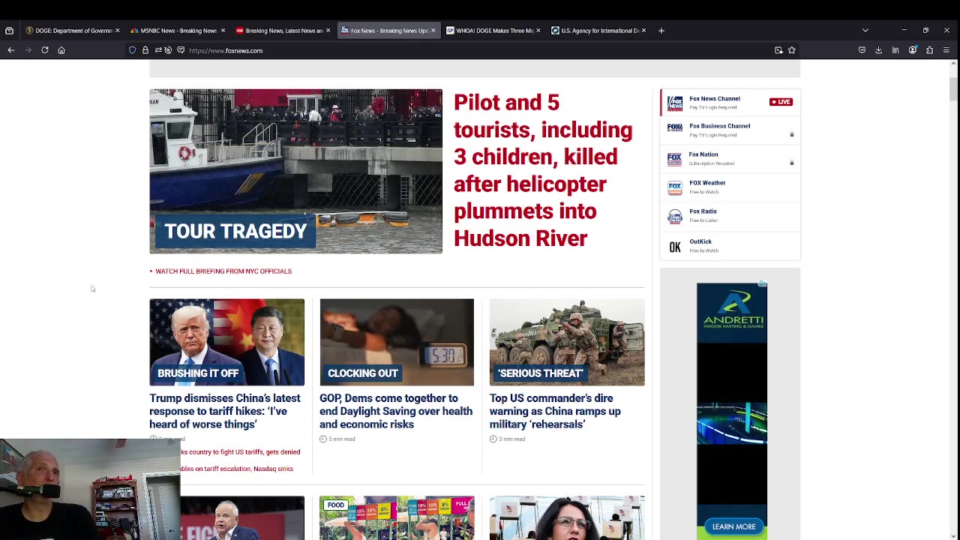
Task: Open the 'SERIOUS THREAT' military vehicle thumbnail
Action: coord(567,342)
